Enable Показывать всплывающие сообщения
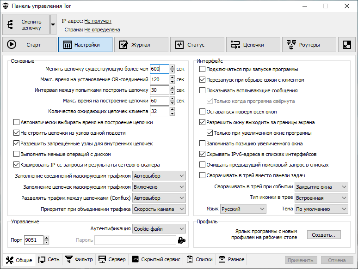The image size is (358, 269). coord(202,90)
